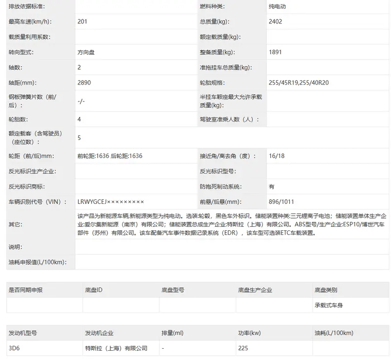
Task: Click the rated passenger capacity value 5
Action: click(79, 138)
